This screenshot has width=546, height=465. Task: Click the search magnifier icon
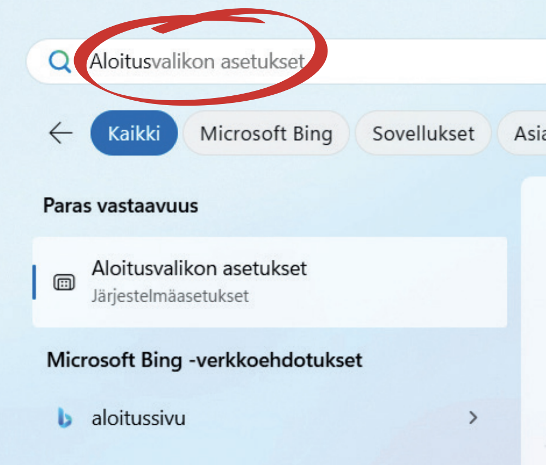click(59, 62)
